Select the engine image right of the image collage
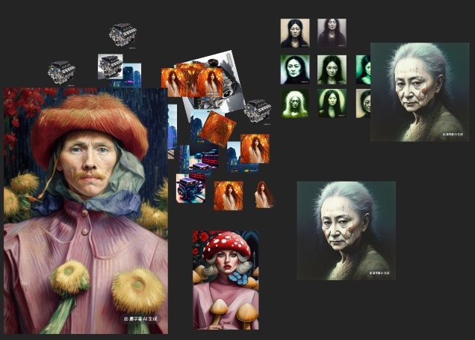 pyautogui.click(x=258, y=111)
